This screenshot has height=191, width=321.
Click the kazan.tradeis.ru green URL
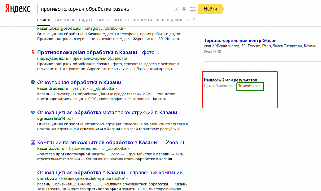[53, 88]
